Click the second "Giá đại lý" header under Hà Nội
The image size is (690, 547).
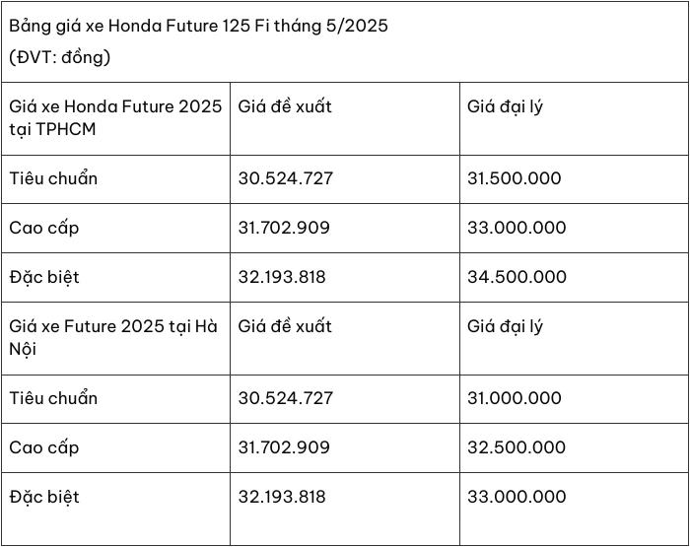(x=505, y=326)
